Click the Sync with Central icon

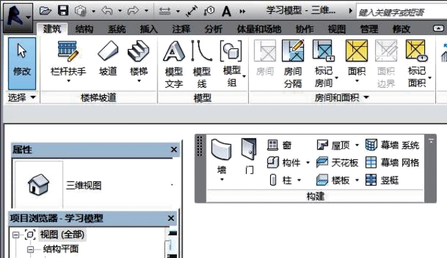(80, 11)
